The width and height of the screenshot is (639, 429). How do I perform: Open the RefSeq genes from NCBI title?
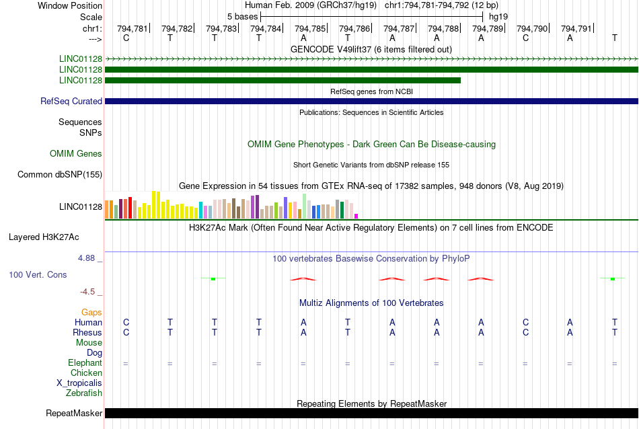tap(371, 91)
